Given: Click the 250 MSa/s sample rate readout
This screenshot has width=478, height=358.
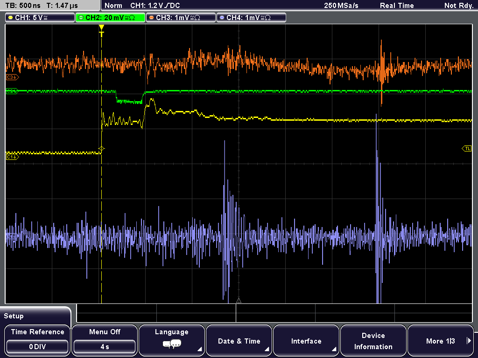Looking at the screenshot, I should tap(341, 6).
